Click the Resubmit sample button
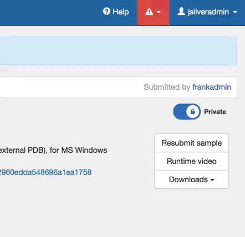 point(192,143)
